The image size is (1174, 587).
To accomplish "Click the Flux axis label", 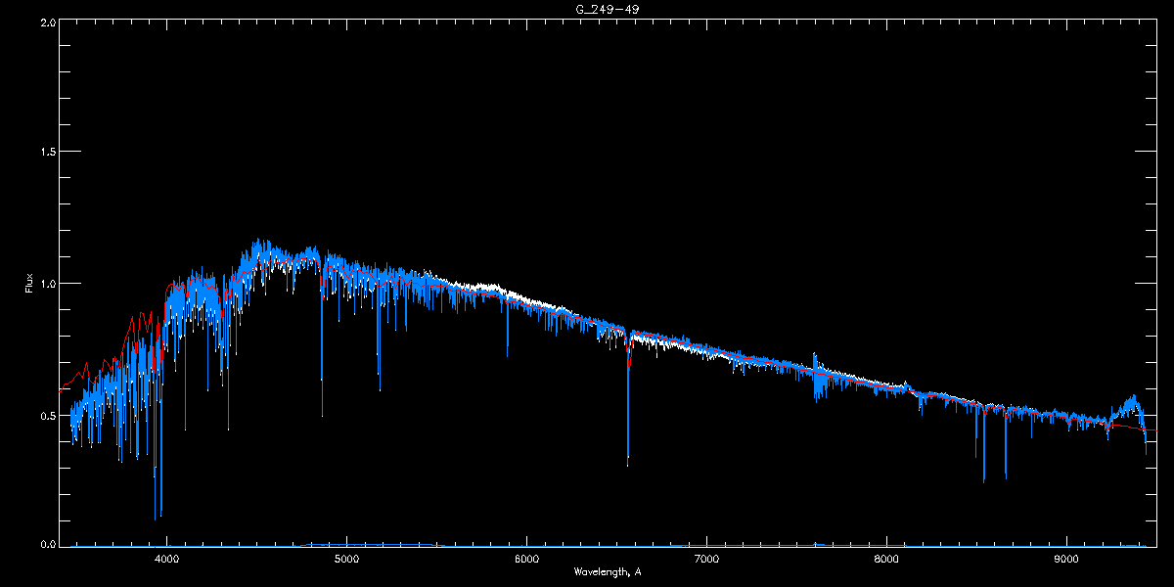I will point(29,283).
